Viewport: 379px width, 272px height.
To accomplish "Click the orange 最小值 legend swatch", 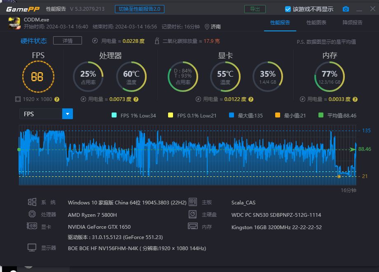I will [278, 115].
